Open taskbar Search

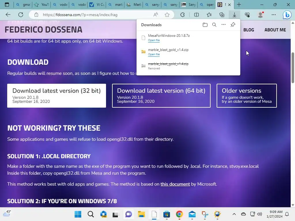pyautogui.click(x=91, y=214)
